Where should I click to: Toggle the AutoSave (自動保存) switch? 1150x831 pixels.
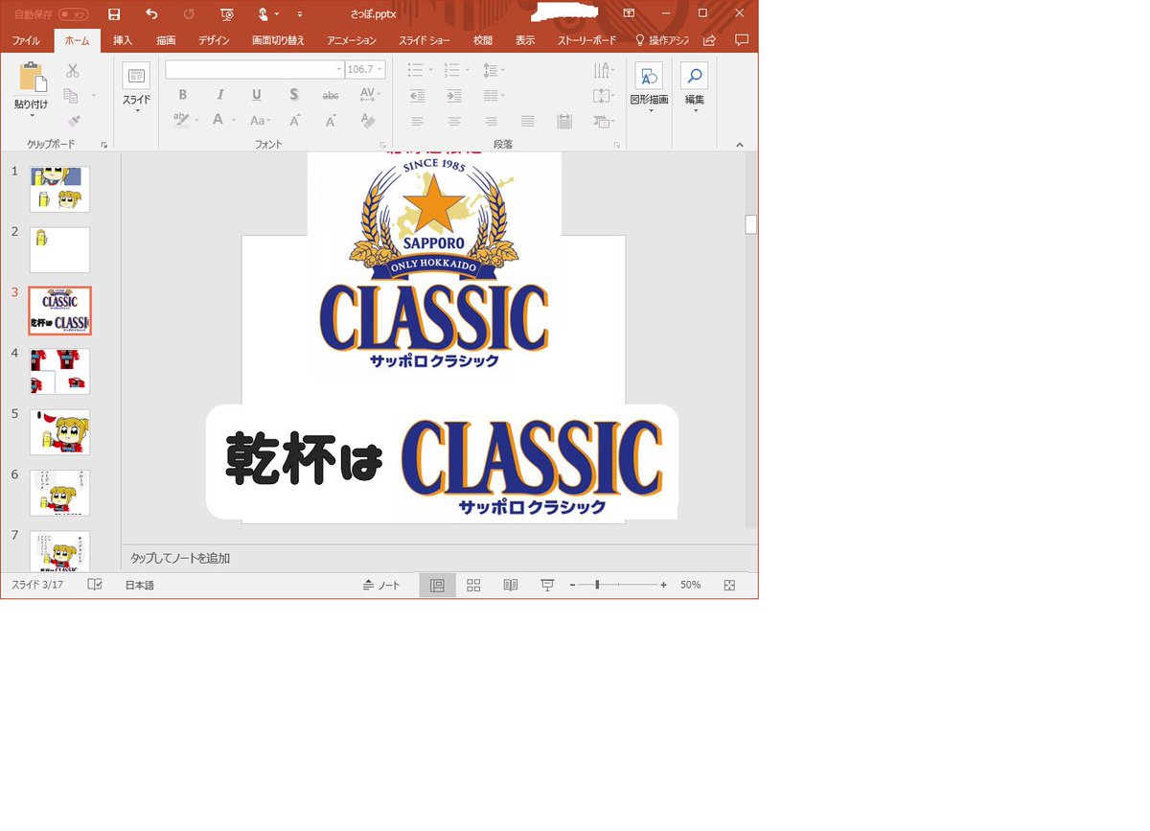pos(74,14)
